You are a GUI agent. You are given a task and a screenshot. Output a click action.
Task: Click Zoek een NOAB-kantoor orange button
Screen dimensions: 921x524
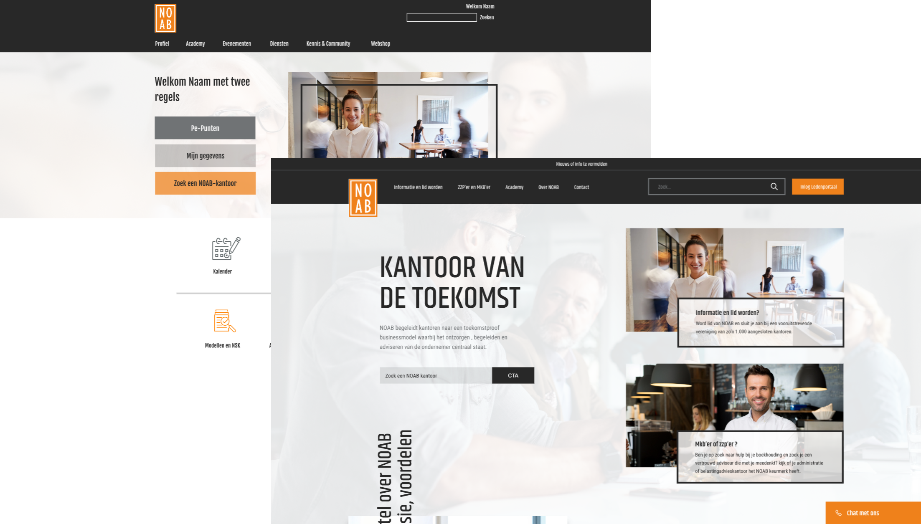[204, 183]
